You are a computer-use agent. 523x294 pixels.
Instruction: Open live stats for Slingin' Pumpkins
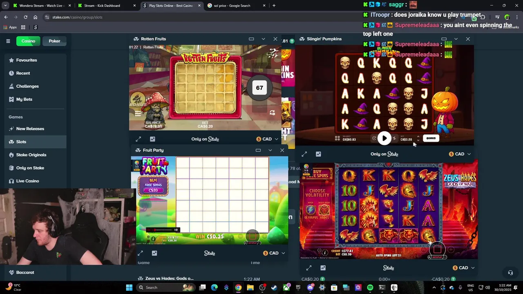318,154
